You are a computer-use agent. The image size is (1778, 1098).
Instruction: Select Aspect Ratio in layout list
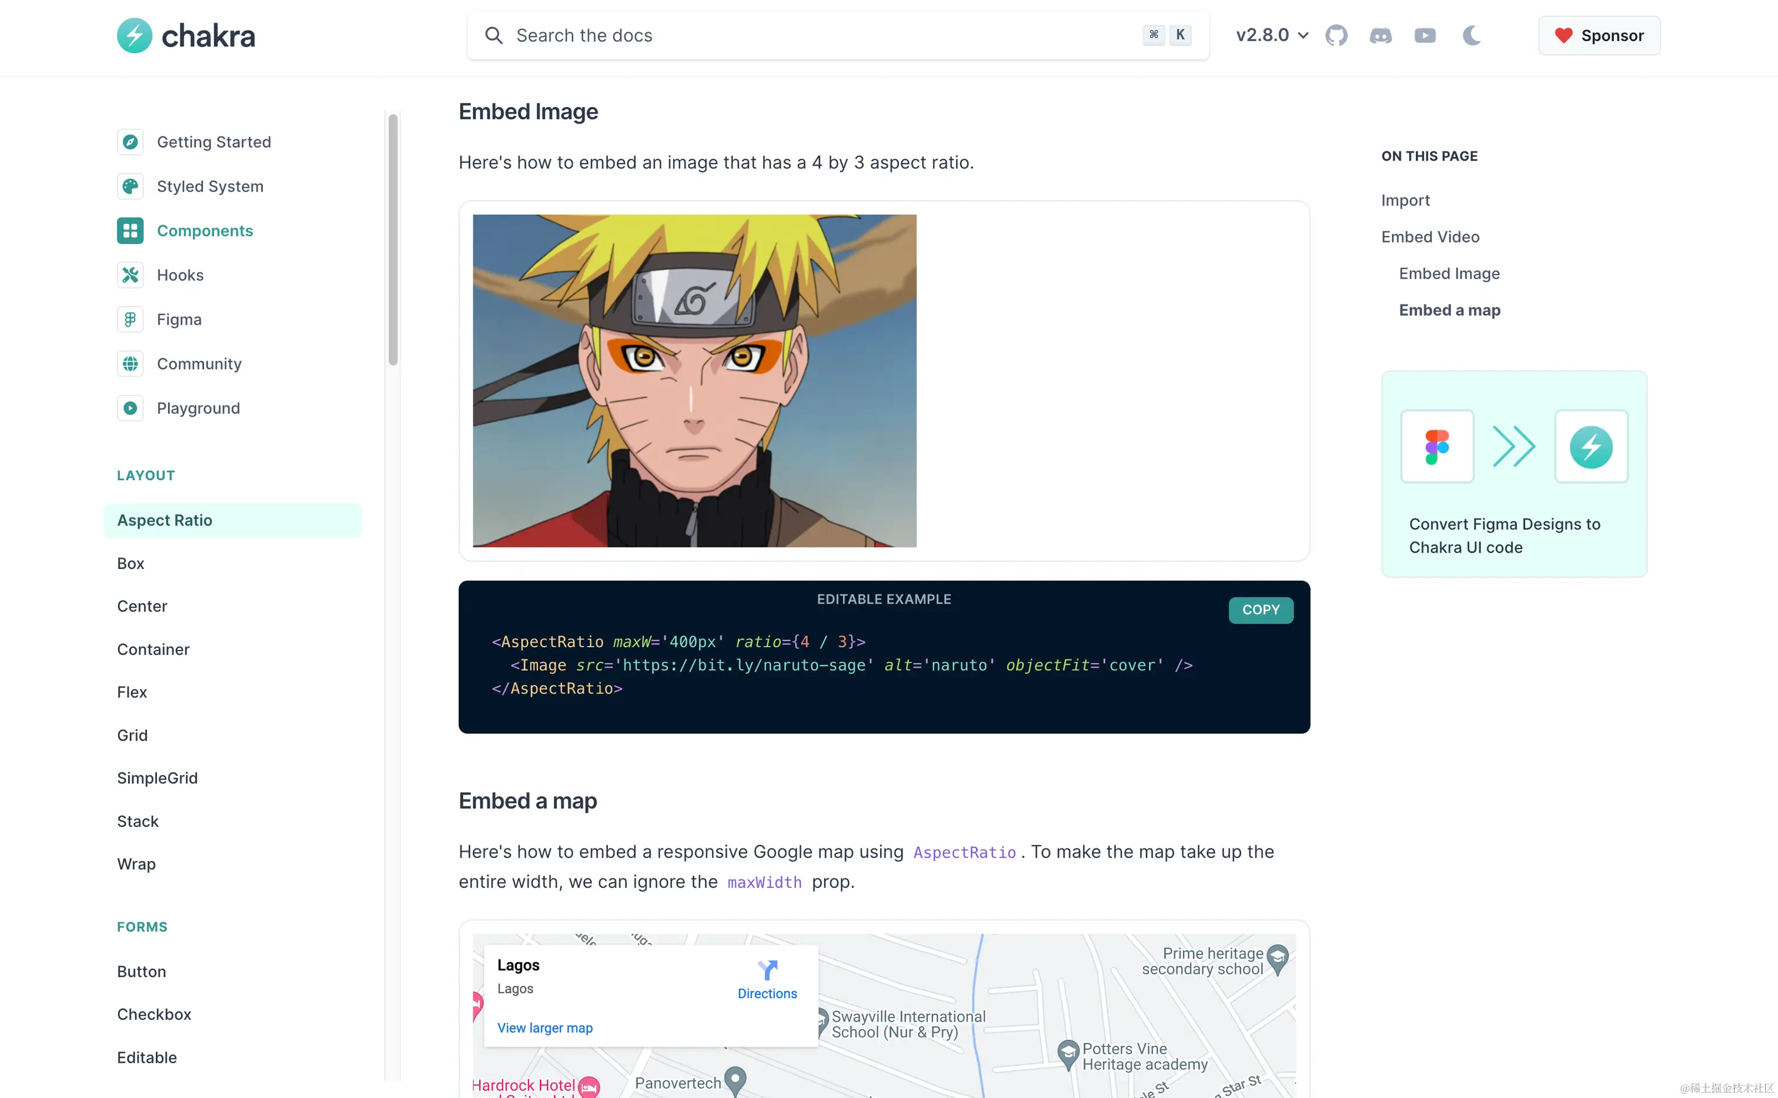point(232,520)
